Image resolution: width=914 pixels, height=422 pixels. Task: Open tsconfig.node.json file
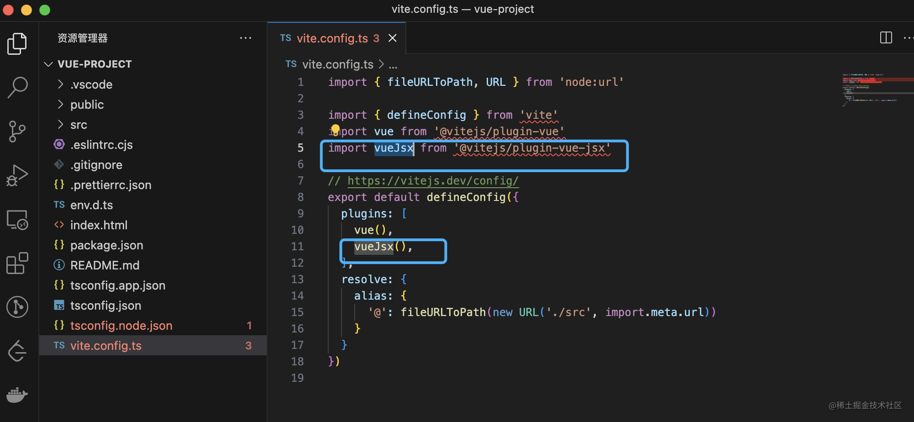coord(121,326)
